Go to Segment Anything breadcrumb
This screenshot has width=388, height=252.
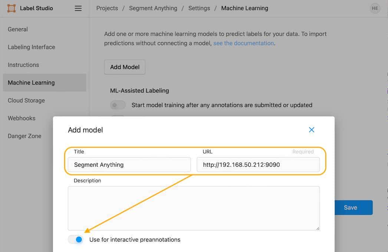tap(153, 8)
